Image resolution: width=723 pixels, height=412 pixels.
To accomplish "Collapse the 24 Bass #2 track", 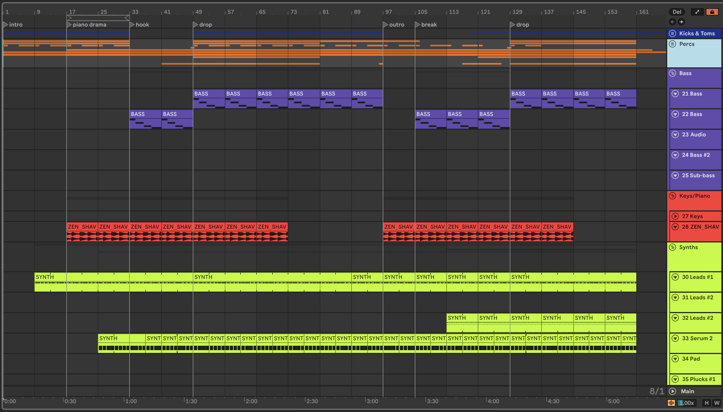I will click(x=675, y=155).
